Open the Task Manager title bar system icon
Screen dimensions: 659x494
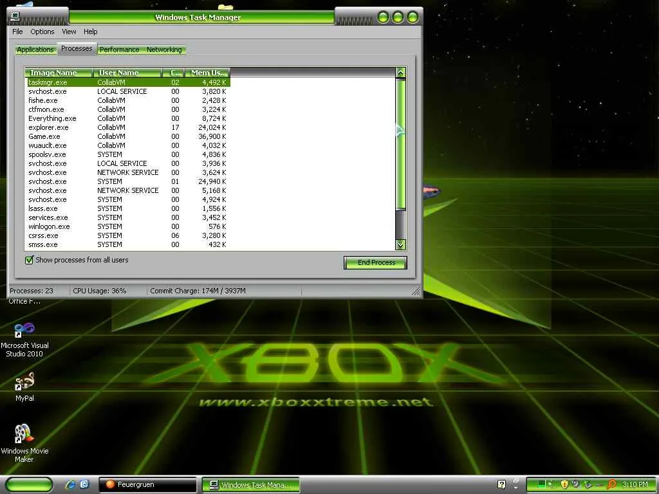[x=15, y=17]
